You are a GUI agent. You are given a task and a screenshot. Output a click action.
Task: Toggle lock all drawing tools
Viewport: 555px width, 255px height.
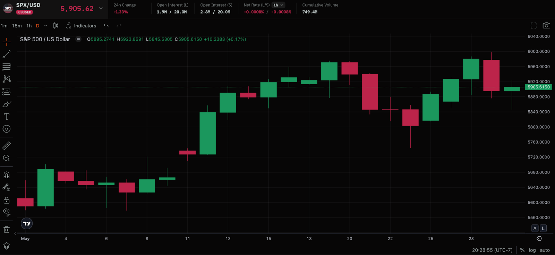(7, 200)
